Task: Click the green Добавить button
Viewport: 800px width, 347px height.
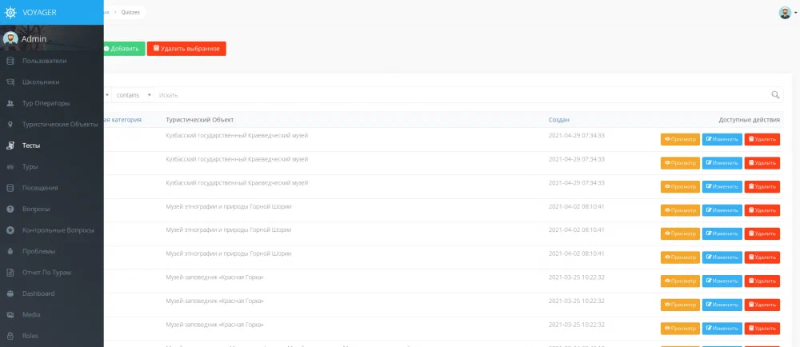Action: 122,49
